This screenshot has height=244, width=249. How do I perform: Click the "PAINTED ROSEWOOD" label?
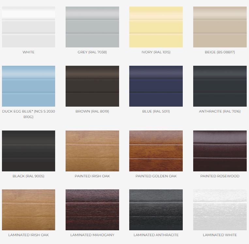(220, 176)
